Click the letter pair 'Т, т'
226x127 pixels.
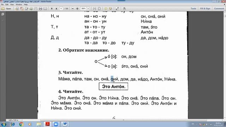(x=54, y=27)
